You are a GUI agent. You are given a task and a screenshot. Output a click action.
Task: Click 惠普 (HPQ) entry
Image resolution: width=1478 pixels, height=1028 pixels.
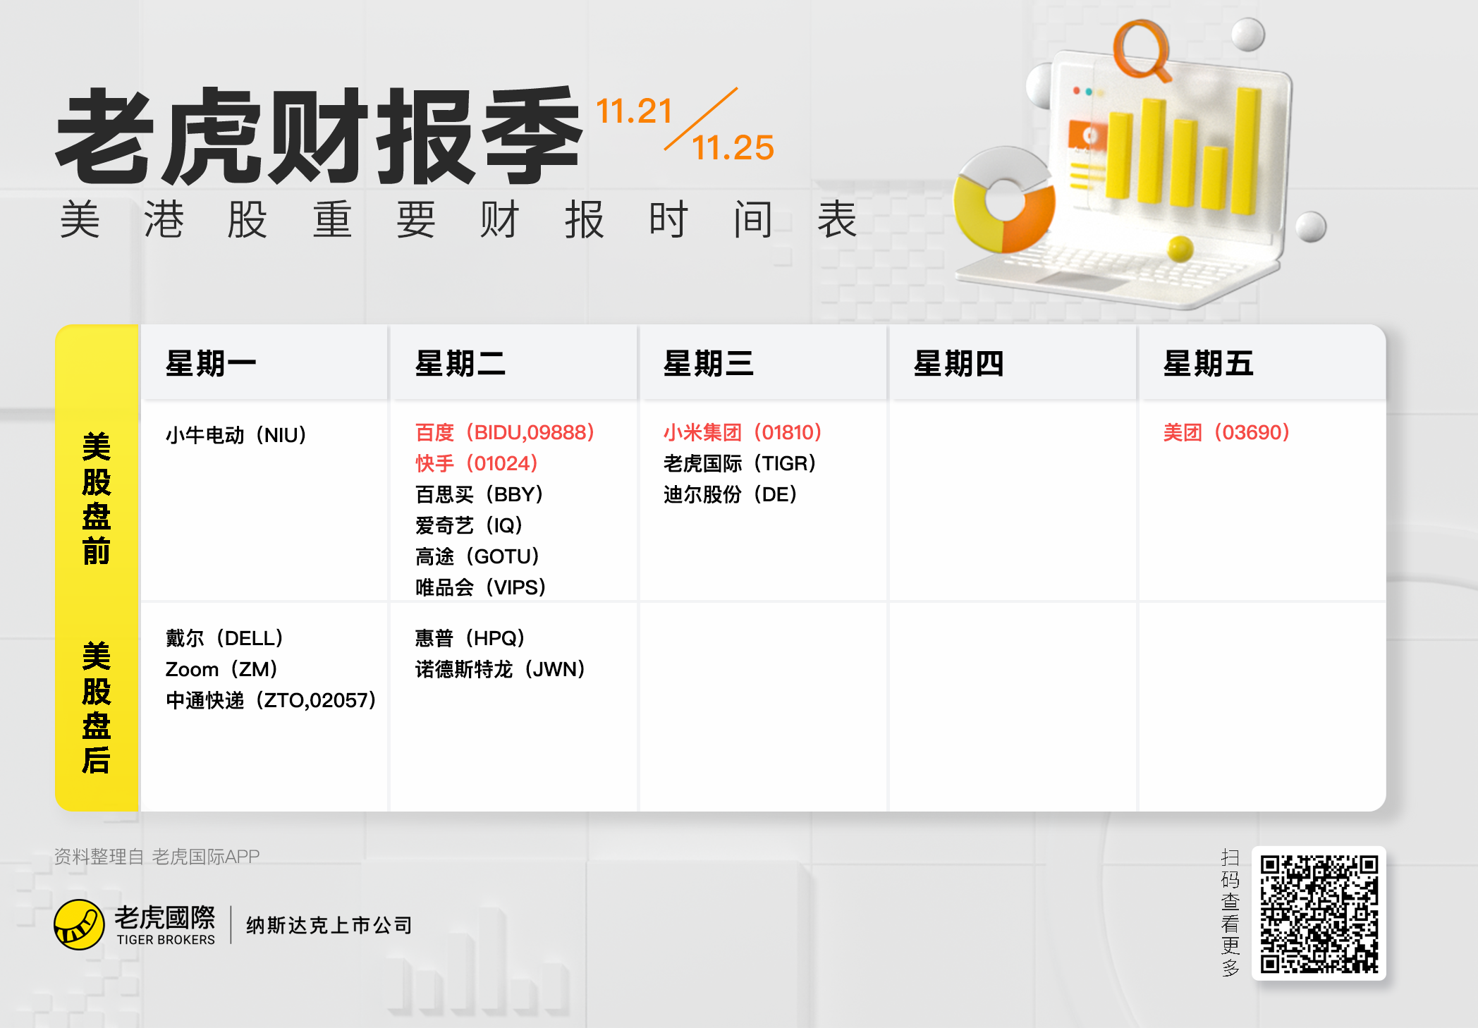point(470,638)
